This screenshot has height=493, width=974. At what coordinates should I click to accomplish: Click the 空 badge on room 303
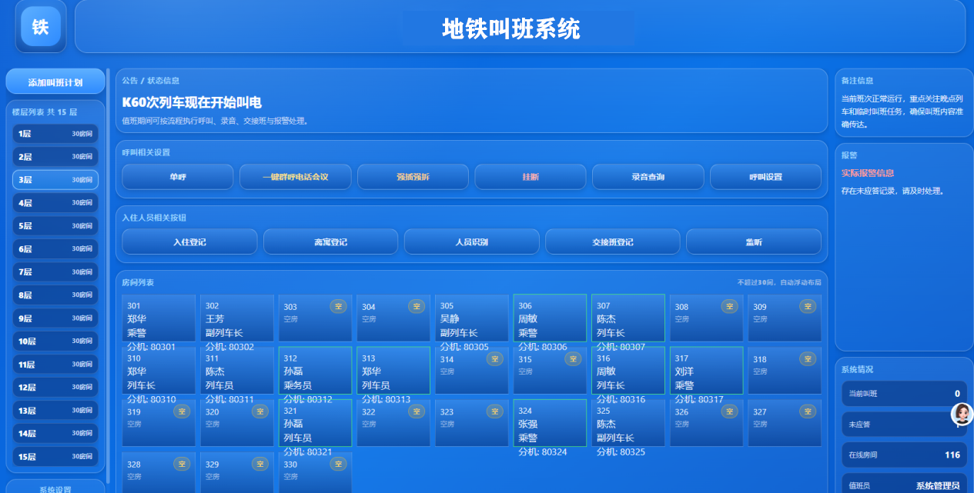pos(339,306)
